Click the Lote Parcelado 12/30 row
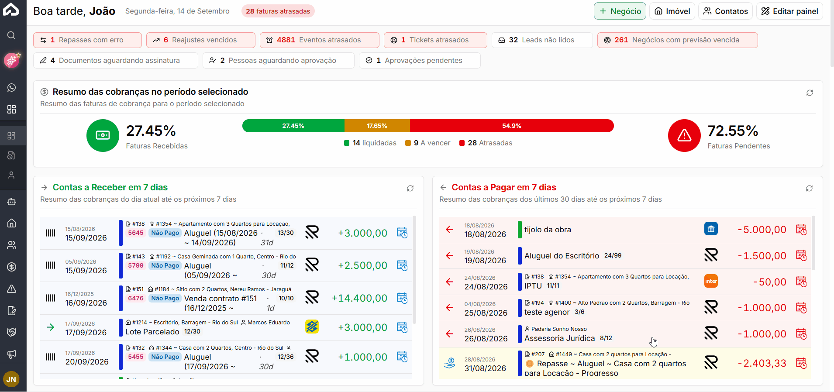This screenshot has width=834, height=392. pyautogui.click(x=226, y=327)
